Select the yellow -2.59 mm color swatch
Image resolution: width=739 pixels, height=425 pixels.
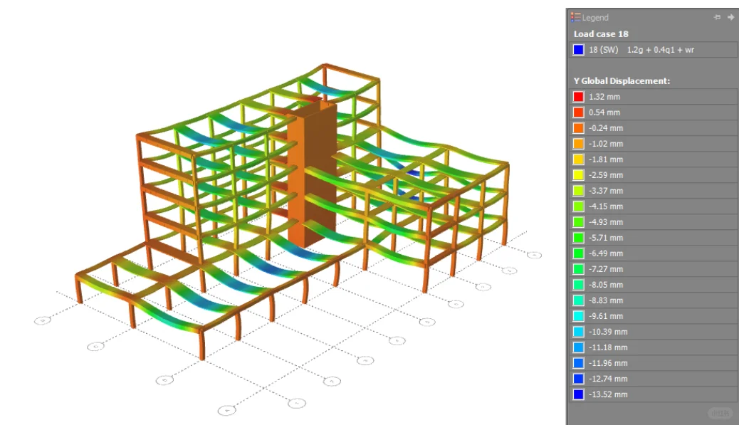[x=578, y=175]
